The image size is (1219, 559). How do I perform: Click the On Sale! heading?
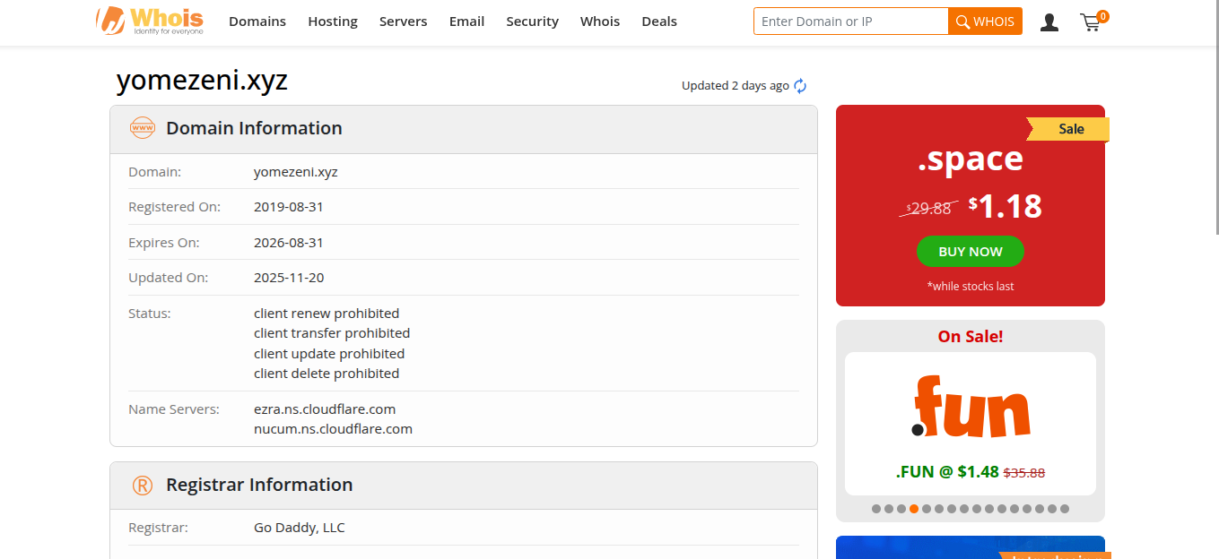(971, 337)
